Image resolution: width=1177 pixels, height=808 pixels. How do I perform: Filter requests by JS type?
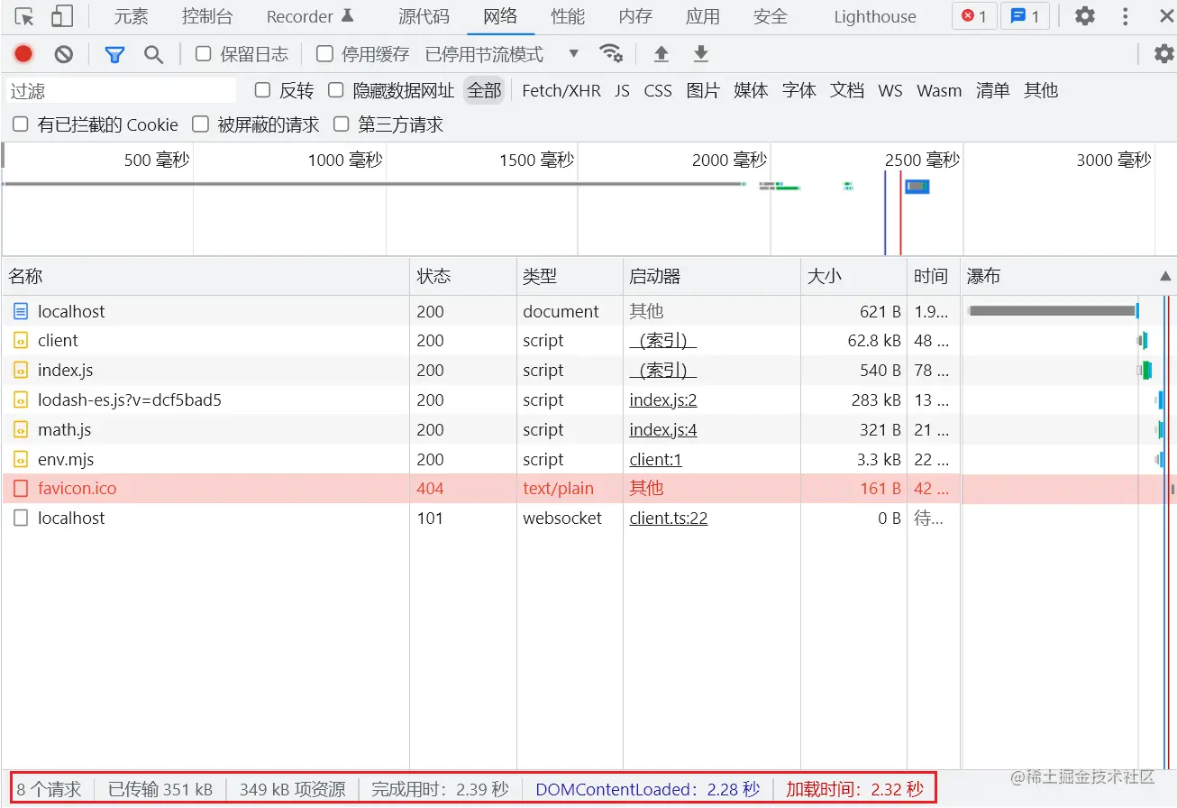(623, 90)
